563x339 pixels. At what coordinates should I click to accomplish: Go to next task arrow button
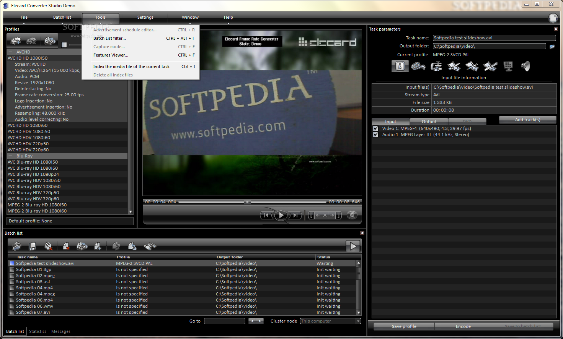click(x=259, y=321)
